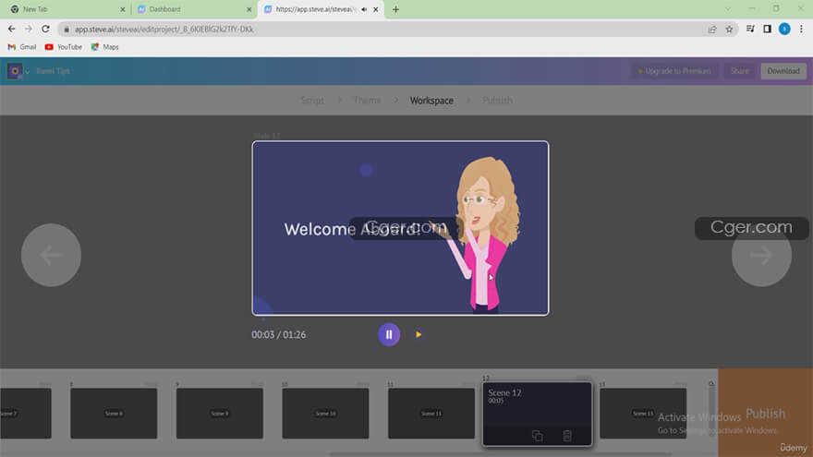The height and width of the screenshot is (457, 813).
Task: Click the Share button
Action: click(739, 71)
